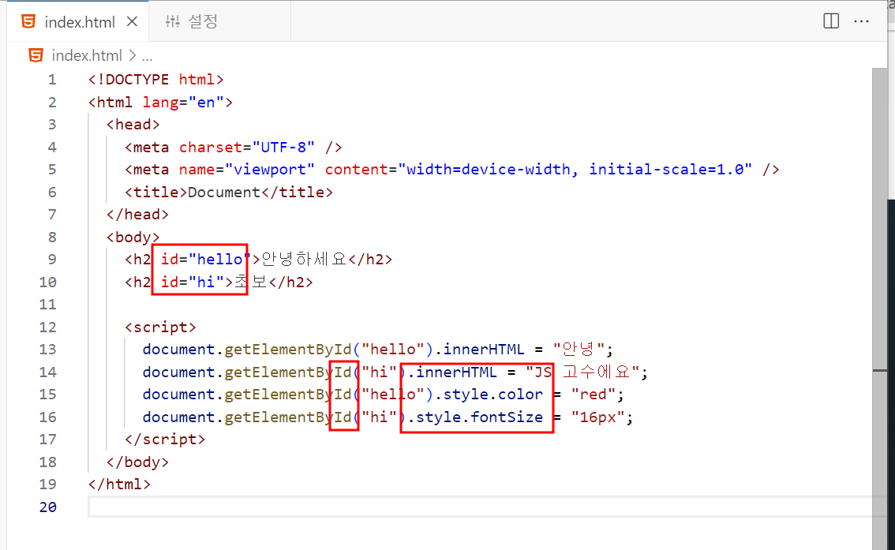Click .style.color on line 15

489,395
